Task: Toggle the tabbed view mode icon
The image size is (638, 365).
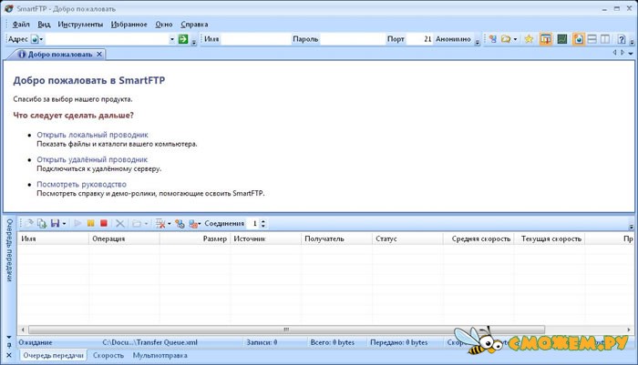Action: (x=578, y=39)
